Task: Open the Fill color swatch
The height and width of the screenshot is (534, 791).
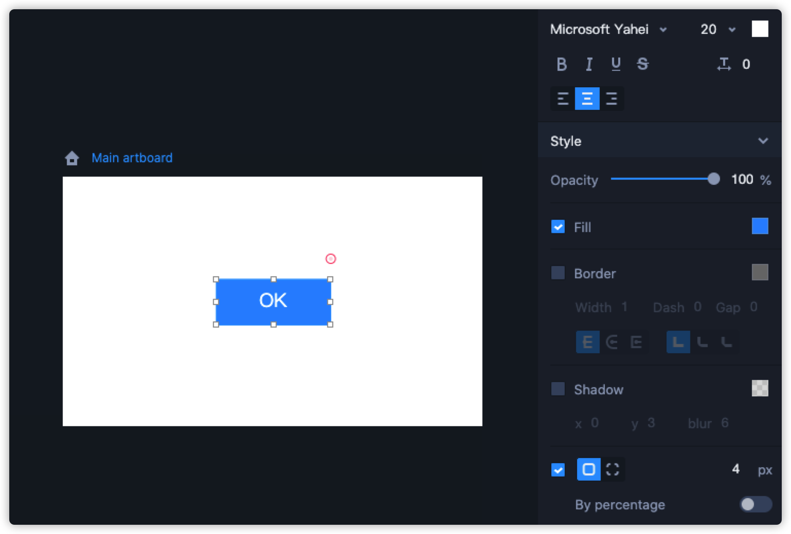Action: pyautogui.click(x=760, y=226)
